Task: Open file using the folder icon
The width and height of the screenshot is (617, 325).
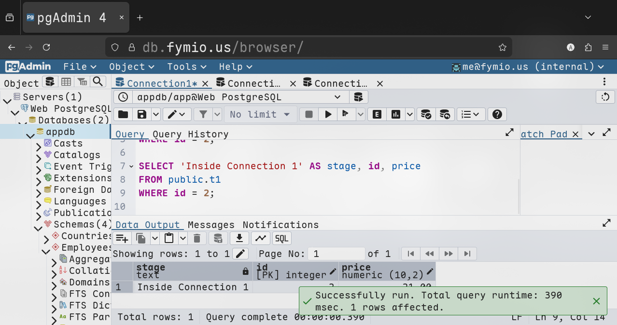Action: coord(123,114)
